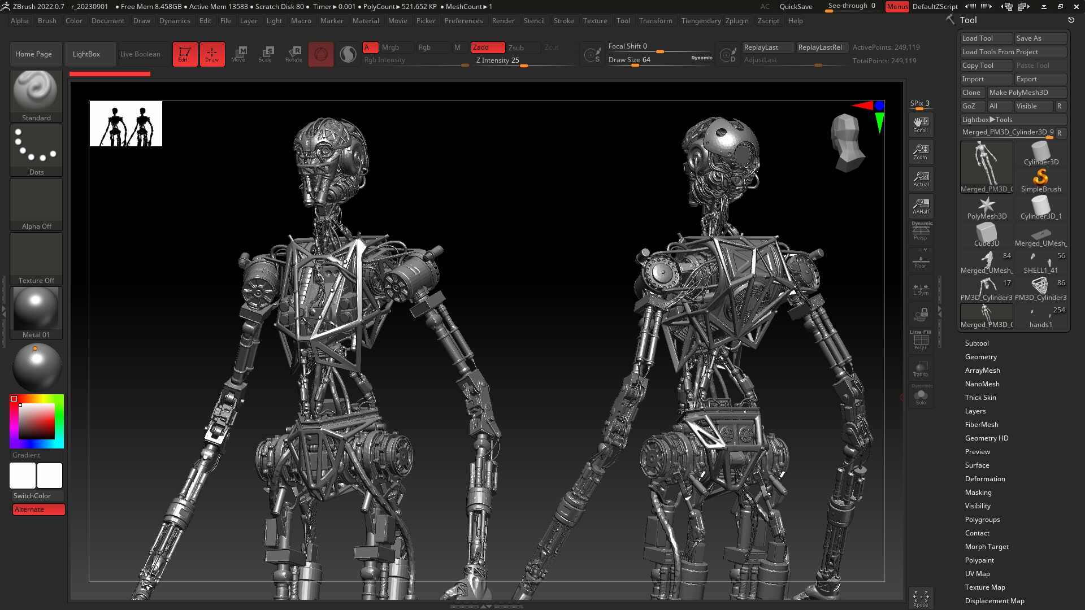Click the camera lock icon
Image resolution: width=1085 pixels, height=610 pixels.
tap(921, 315)
